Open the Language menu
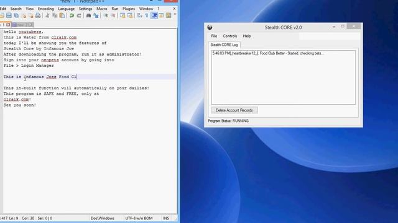Image resolution: width=398 pixels, height=223 pixels. 67,9
